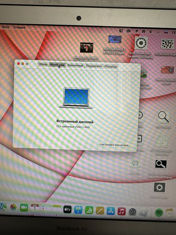Select the search.png magnifier file
Viewport: 176px width, 235px height.
[164, 120]
